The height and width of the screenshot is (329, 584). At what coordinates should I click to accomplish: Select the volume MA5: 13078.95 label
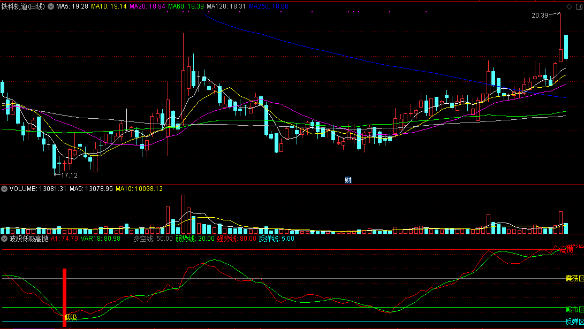(x=91, y=189)
